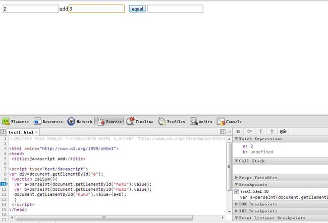This screenshot has height=223, width=328.
Task: Expand the DOM Breakpoints section
Action: pyautogui.click(x=237, y=204)
